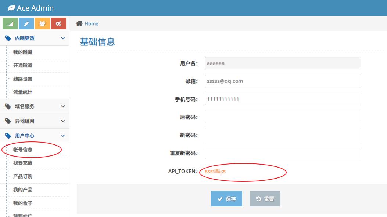Select the 帐号信息 sidebar item
Image resolution: width=387 pixels, height=217 pixels.
pos(23,150)
